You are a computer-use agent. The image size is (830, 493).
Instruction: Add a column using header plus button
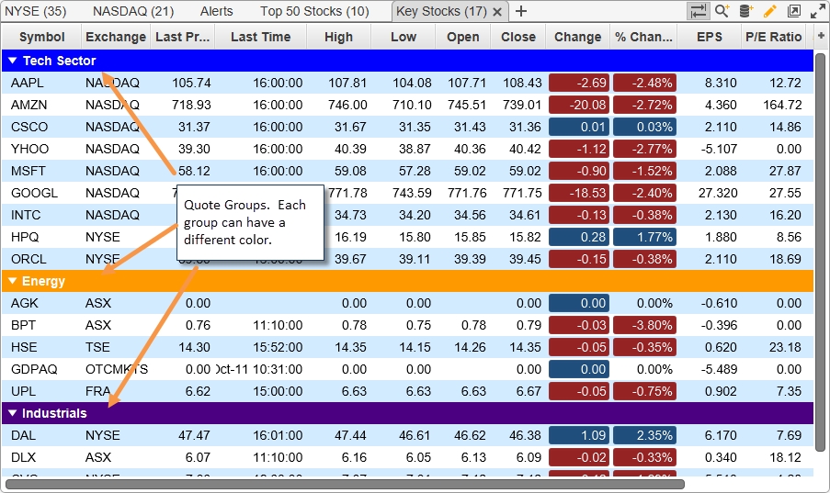821,37
